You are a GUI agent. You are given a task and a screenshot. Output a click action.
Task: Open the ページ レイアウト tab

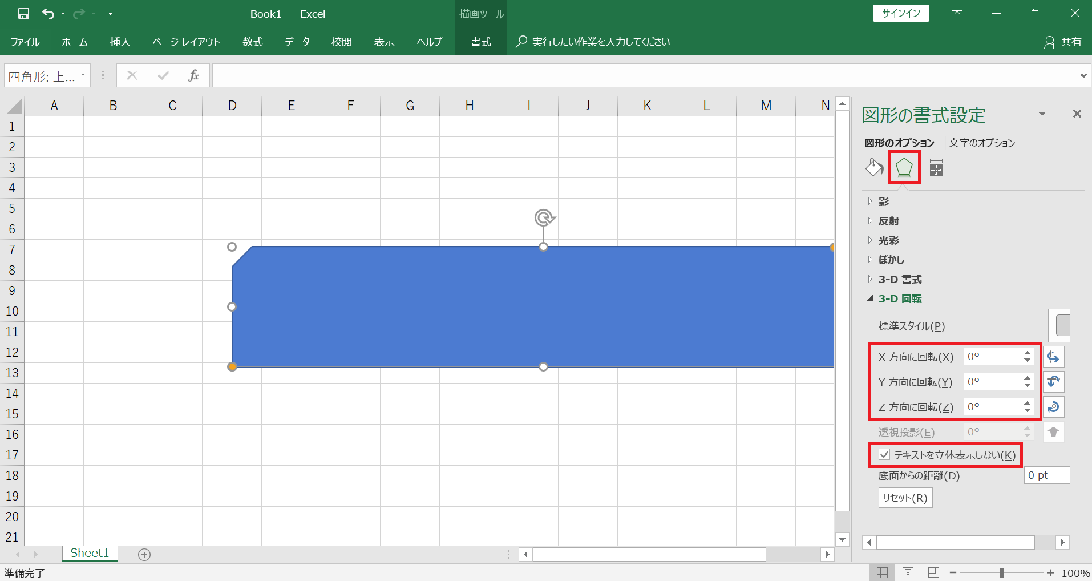click(x=186, y=42)
